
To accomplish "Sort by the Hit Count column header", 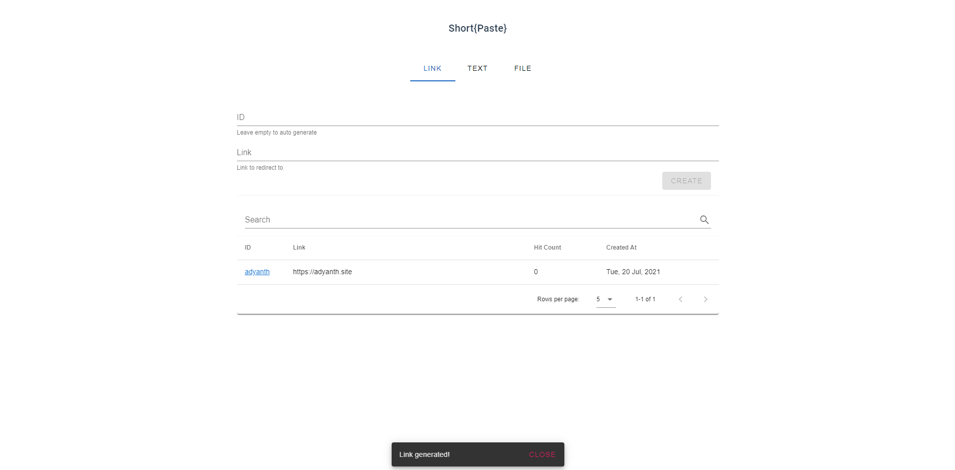I will [x=547, y=248].
